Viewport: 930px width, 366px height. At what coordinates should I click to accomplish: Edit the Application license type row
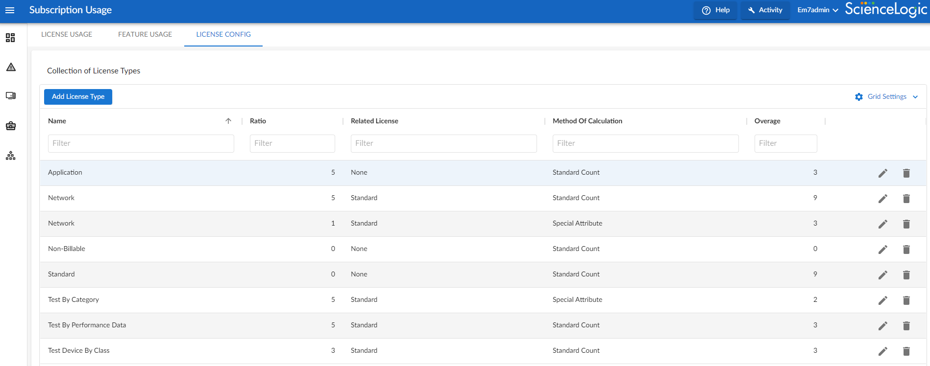coord(882,173)
